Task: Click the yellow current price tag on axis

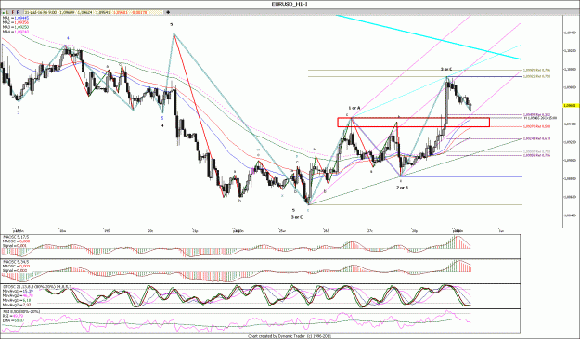Action: (x=571, y=106)
